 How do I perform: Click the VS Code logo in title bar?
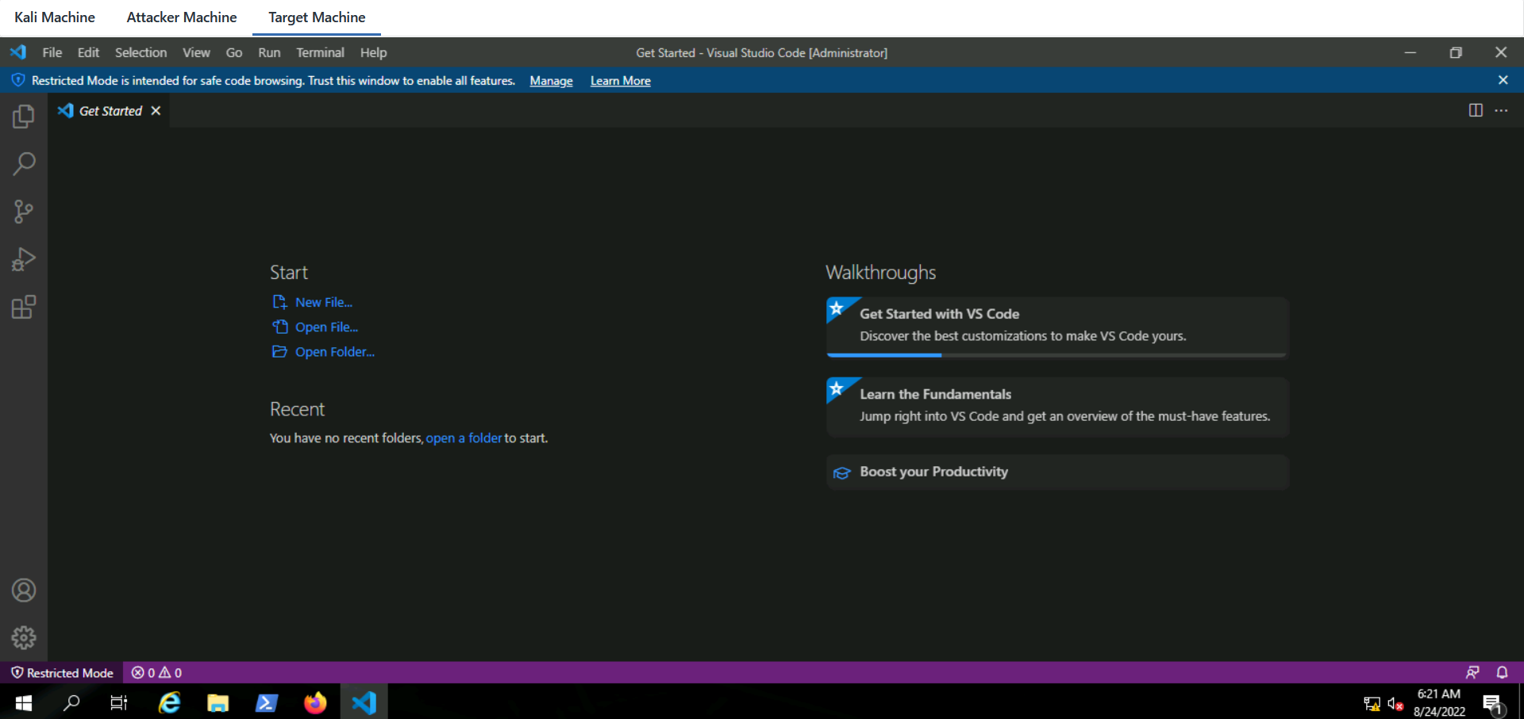(x=18, y=52)
